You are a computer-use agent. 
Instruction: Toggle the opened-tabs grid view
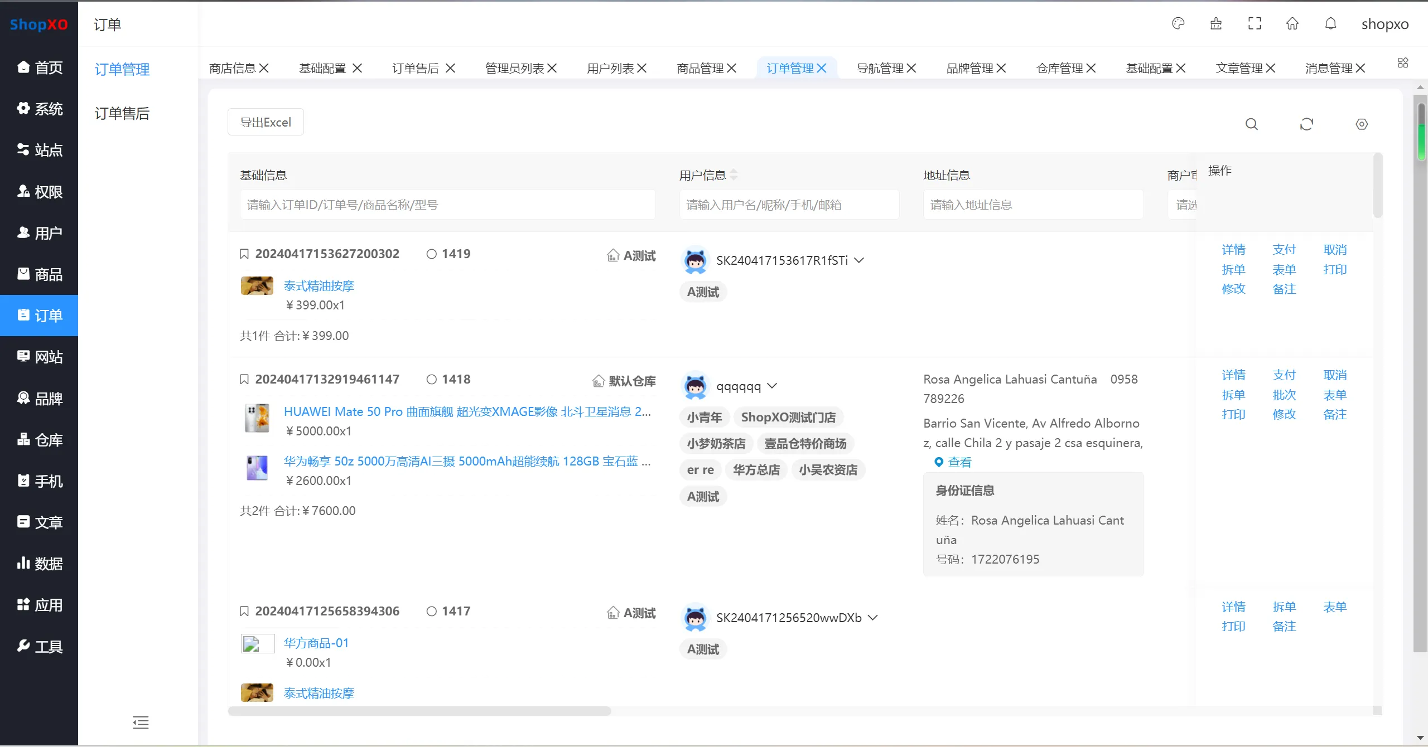pos(1403,62)
